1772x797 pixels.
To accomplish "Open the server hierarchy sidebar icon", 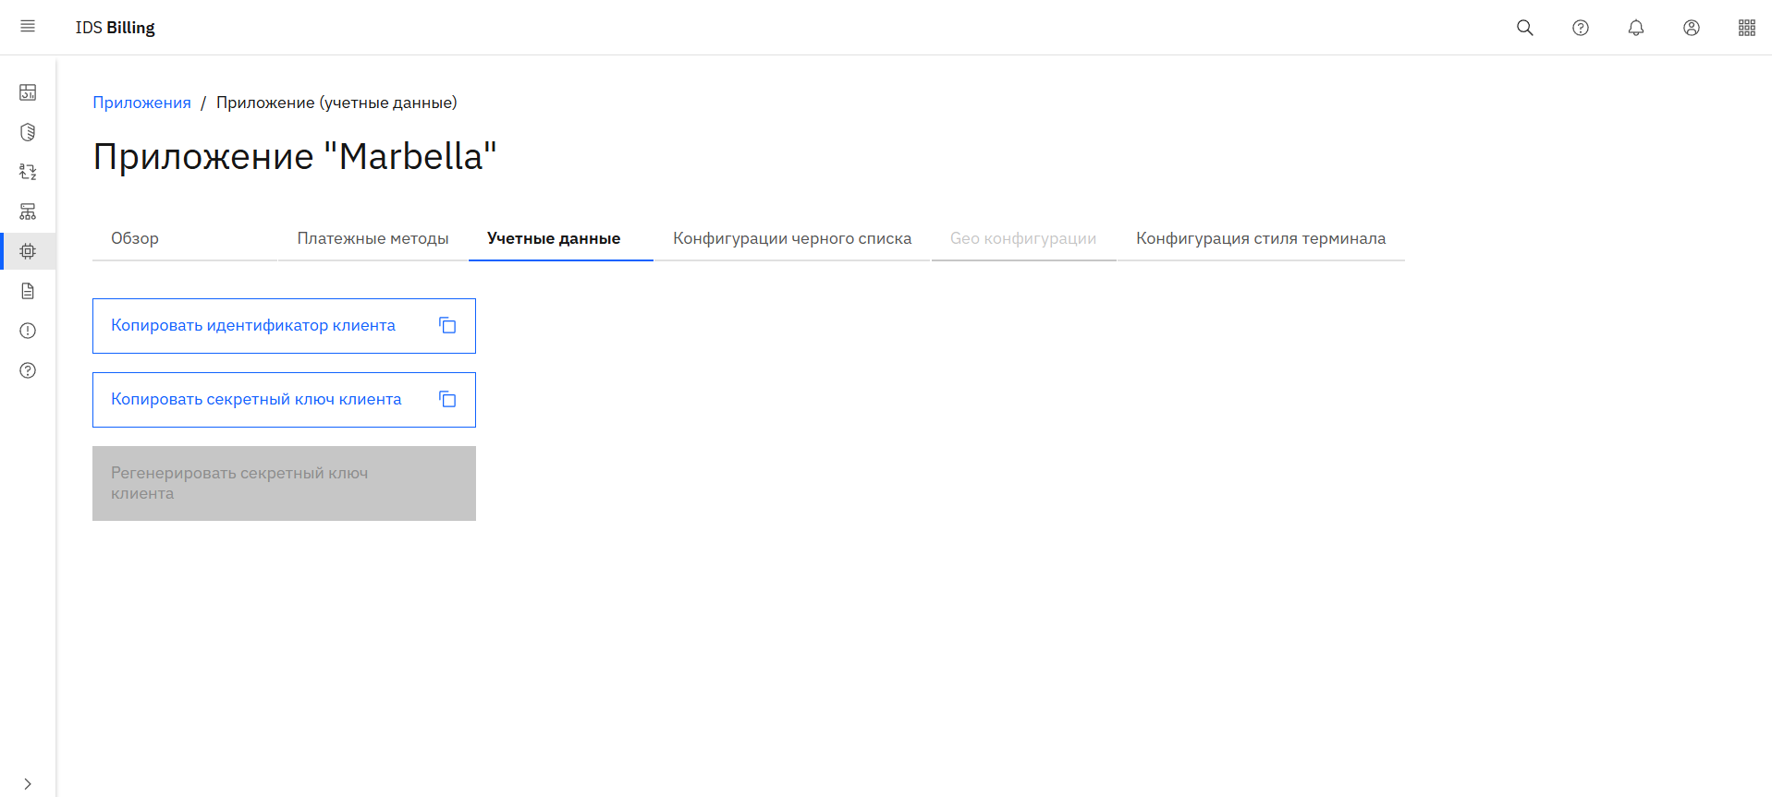I will click(28, 211).
